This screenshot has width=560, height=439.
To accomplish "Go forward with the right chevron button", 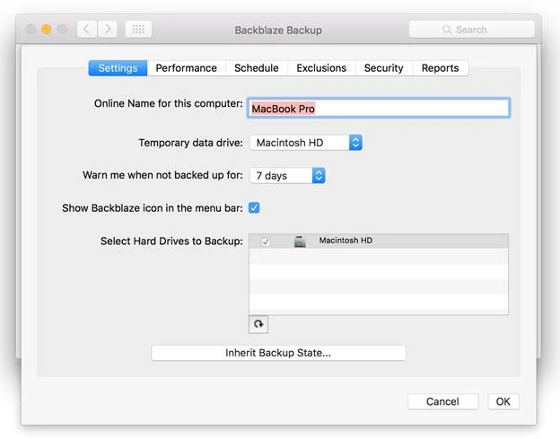I will click(108, 29).
